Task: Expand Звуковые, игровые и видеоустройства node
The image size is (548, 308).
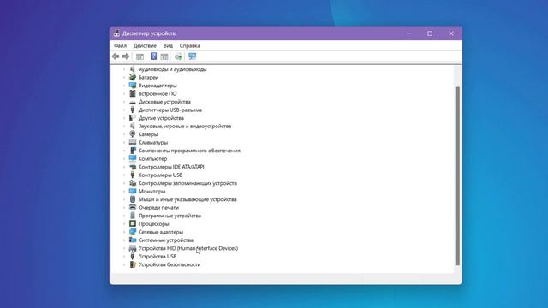Action: coord(124,126)
